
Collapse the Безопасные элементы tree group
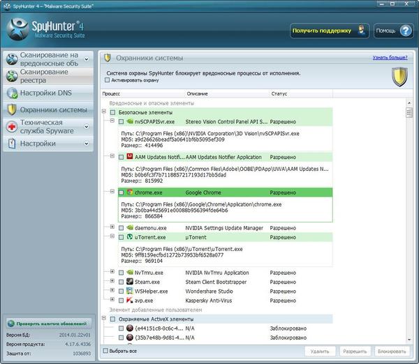104,112
